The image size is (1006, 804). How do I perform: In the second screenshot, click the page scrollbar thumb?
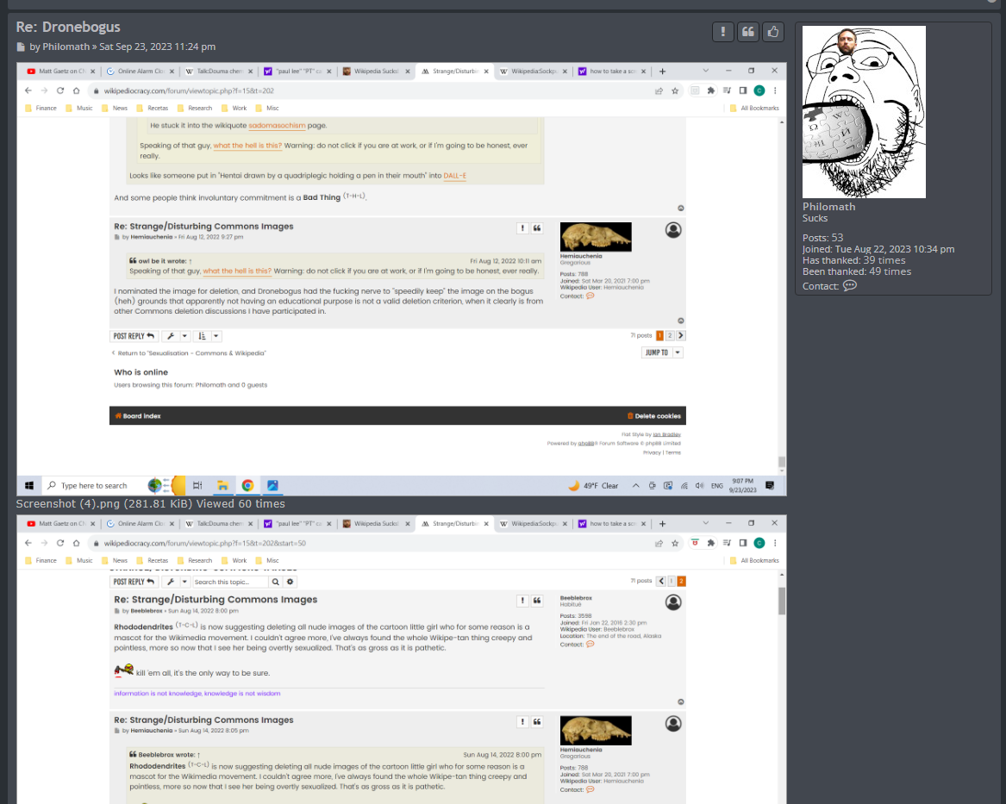pyautogui.click(x=782, y=601)
